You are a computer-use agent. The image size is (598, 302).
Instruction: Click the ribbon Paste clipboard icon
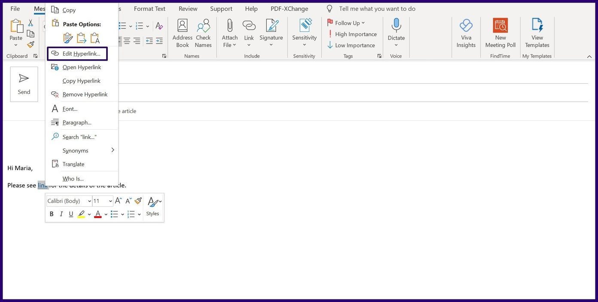(x=16, y=27)
